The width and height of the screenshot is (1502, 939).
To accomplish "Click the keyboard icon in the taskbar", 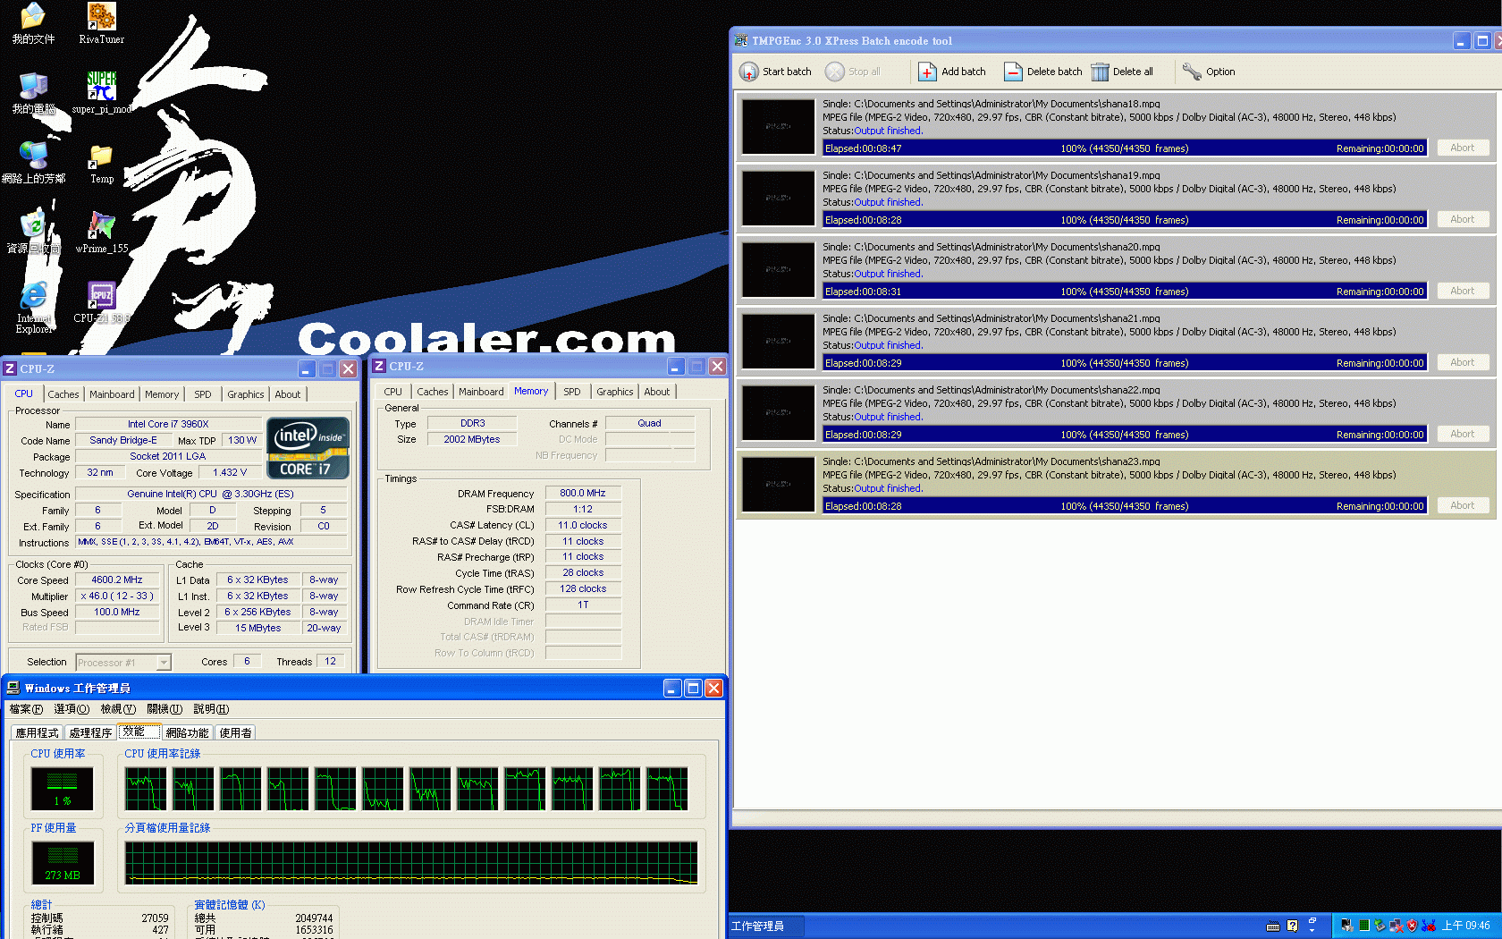I will pyautogui.click(x=1273, y=926).
